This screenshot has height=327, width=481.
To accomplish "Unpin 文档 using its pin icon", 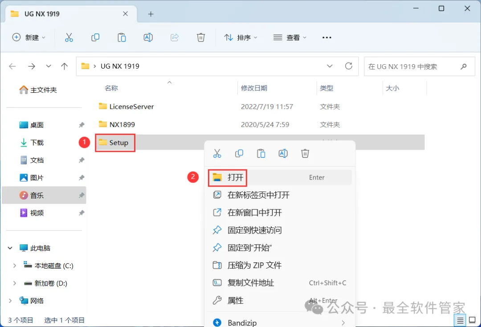I will (82, 160).
